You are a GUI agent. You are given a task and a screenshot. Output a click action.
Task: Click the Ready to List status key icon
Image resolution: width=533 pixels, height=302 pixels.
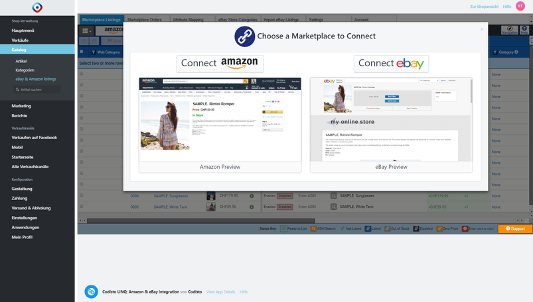[x=283, y=228]
